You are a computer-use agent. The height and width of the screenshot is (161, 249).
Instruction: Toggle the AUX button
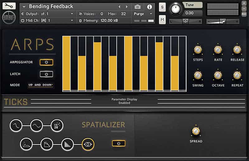[x=244, y=14]
